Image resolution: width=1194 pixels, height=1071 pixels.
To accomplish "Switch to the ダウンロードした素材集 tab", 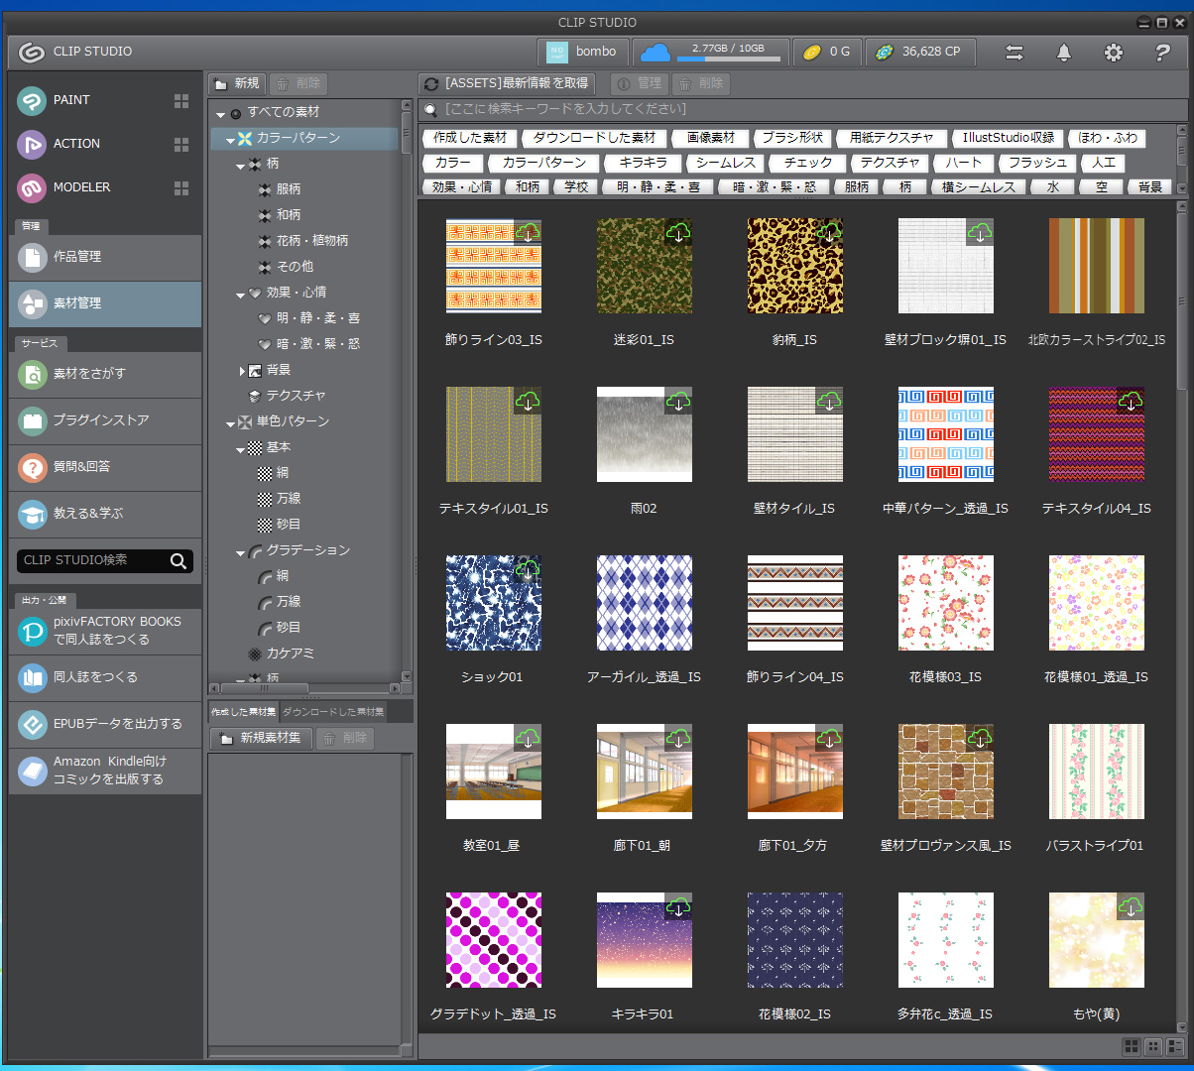I will [x=331, y=712].
